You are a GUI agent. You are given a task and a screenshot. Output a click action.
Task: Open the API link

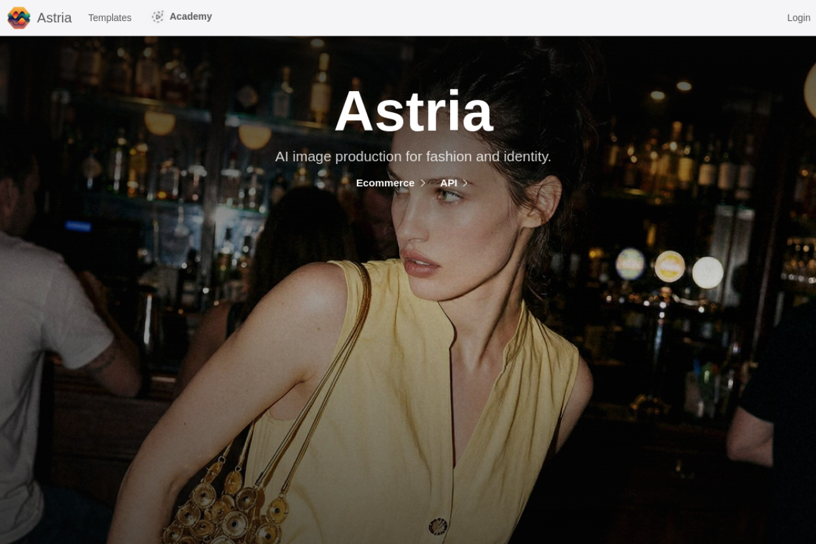pos(449,183)
